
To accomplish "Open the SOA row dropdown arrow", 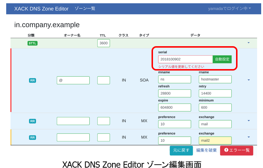I will [248, 80].
